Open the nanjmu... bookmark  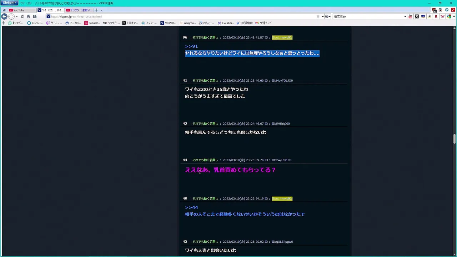[187, 23]
